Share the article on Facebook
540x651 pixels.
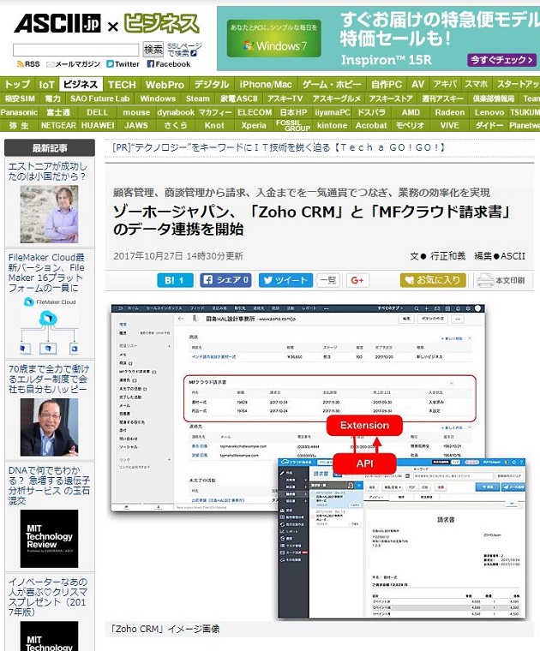click(x=225, y=280)
